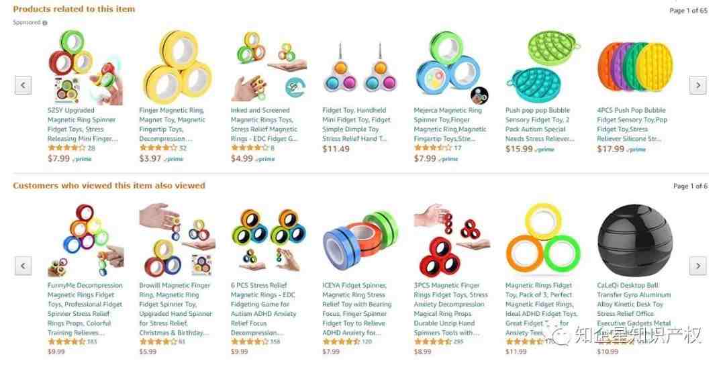725x367 pixels.
Task: Open 'Browill Magnetic Finger Ring' product link
Action: (x=176, y=309)
